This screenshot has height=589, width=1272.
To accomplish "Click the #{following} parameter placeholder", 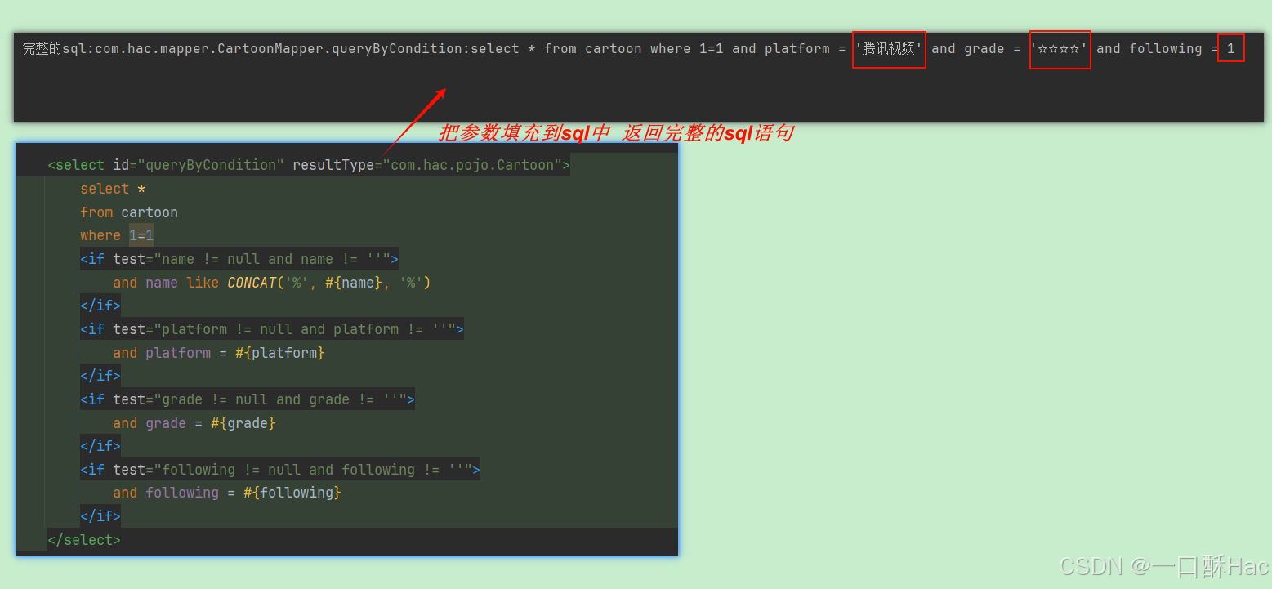I will click(292, 493).
